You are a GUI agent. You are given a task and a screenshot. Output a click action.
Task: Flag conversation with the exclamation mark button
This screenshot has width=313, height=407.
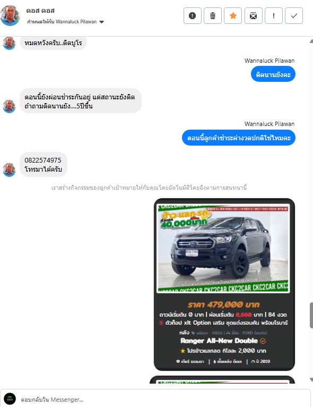(274, 16)
